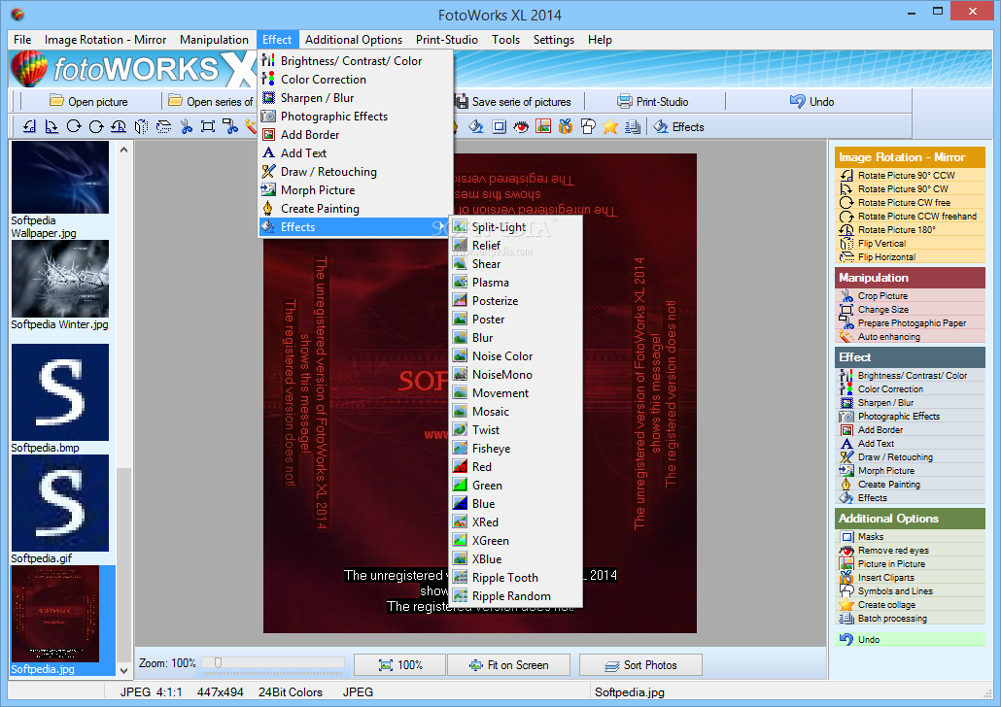Click the rotate clockwise free toolbar icon
The image size is (1001, 707).
point(74,126)
